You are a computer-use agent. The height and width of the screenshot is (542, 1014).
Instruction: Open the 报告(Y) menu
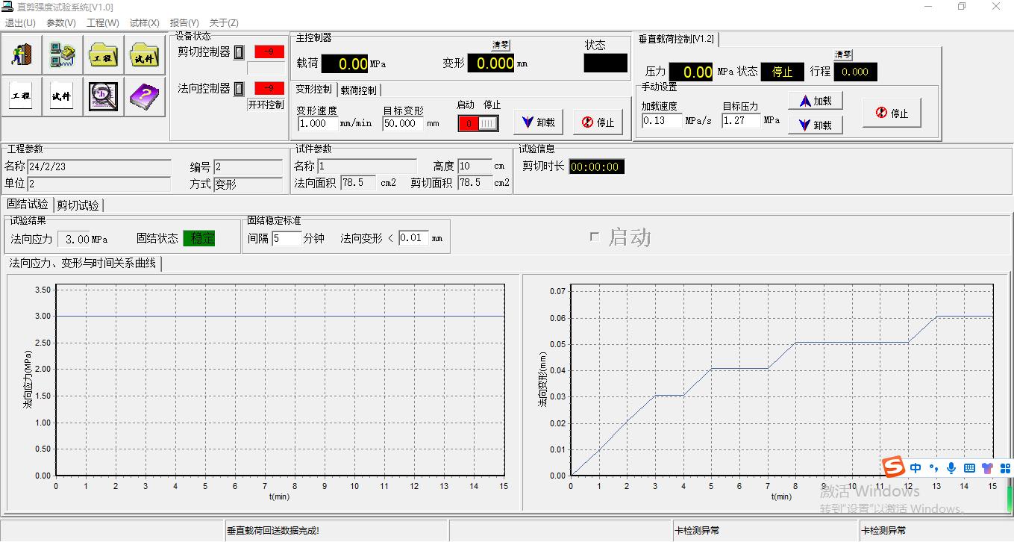tap(184, 23)
